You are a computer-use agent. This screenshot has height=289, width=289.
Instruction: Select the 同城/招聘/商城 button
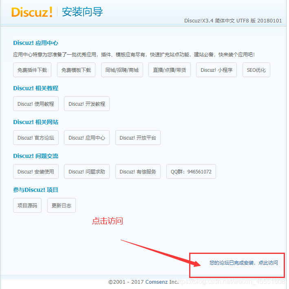[x=122, y=70]
